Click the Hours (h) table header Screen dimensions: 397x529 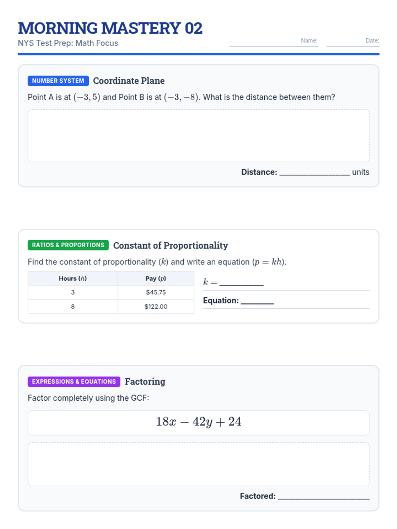[x=73, y=278]
